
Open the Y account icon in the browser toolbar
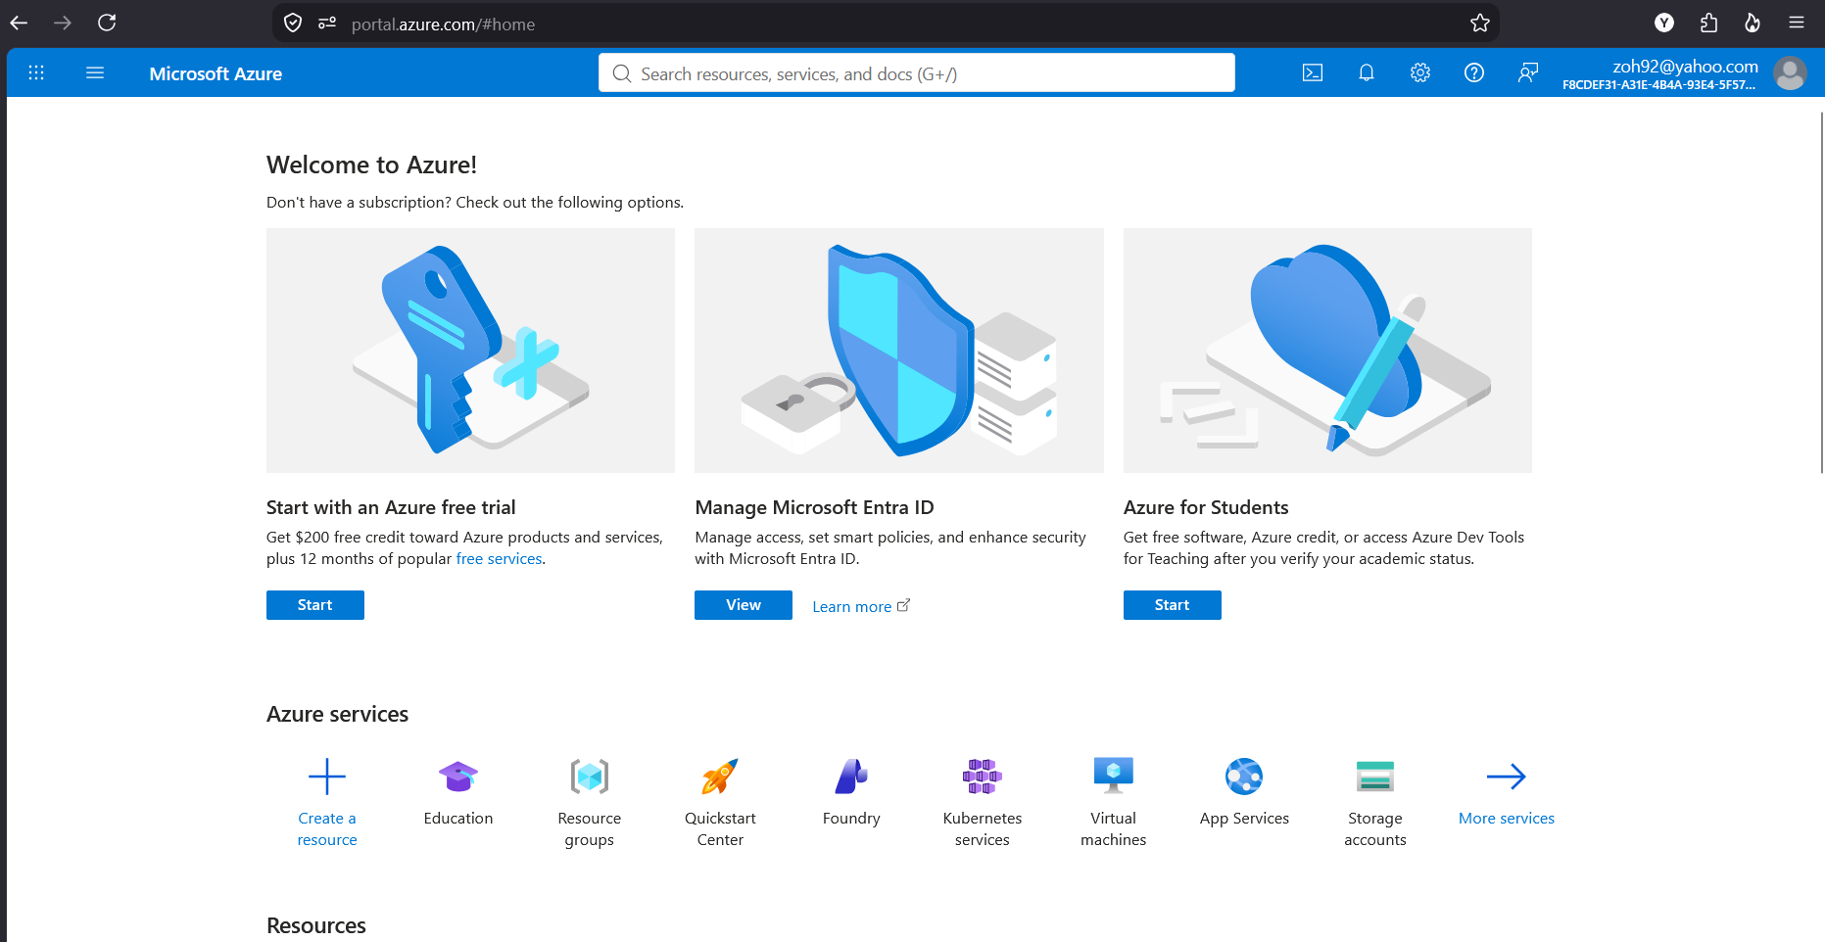click(1664, 23)
